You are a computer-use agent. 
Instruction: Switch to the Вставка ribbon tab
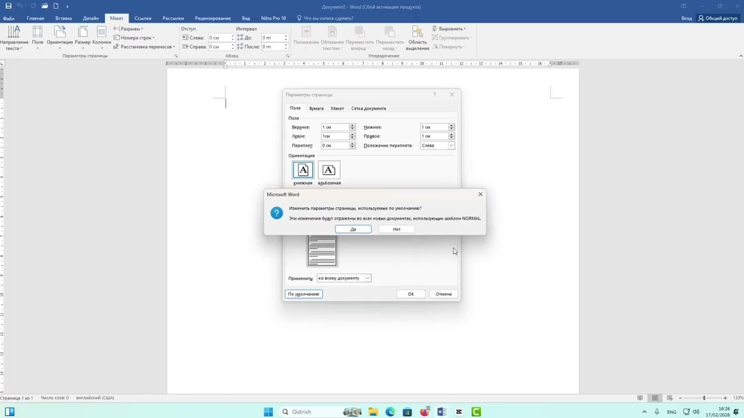(x=63, y=18)
